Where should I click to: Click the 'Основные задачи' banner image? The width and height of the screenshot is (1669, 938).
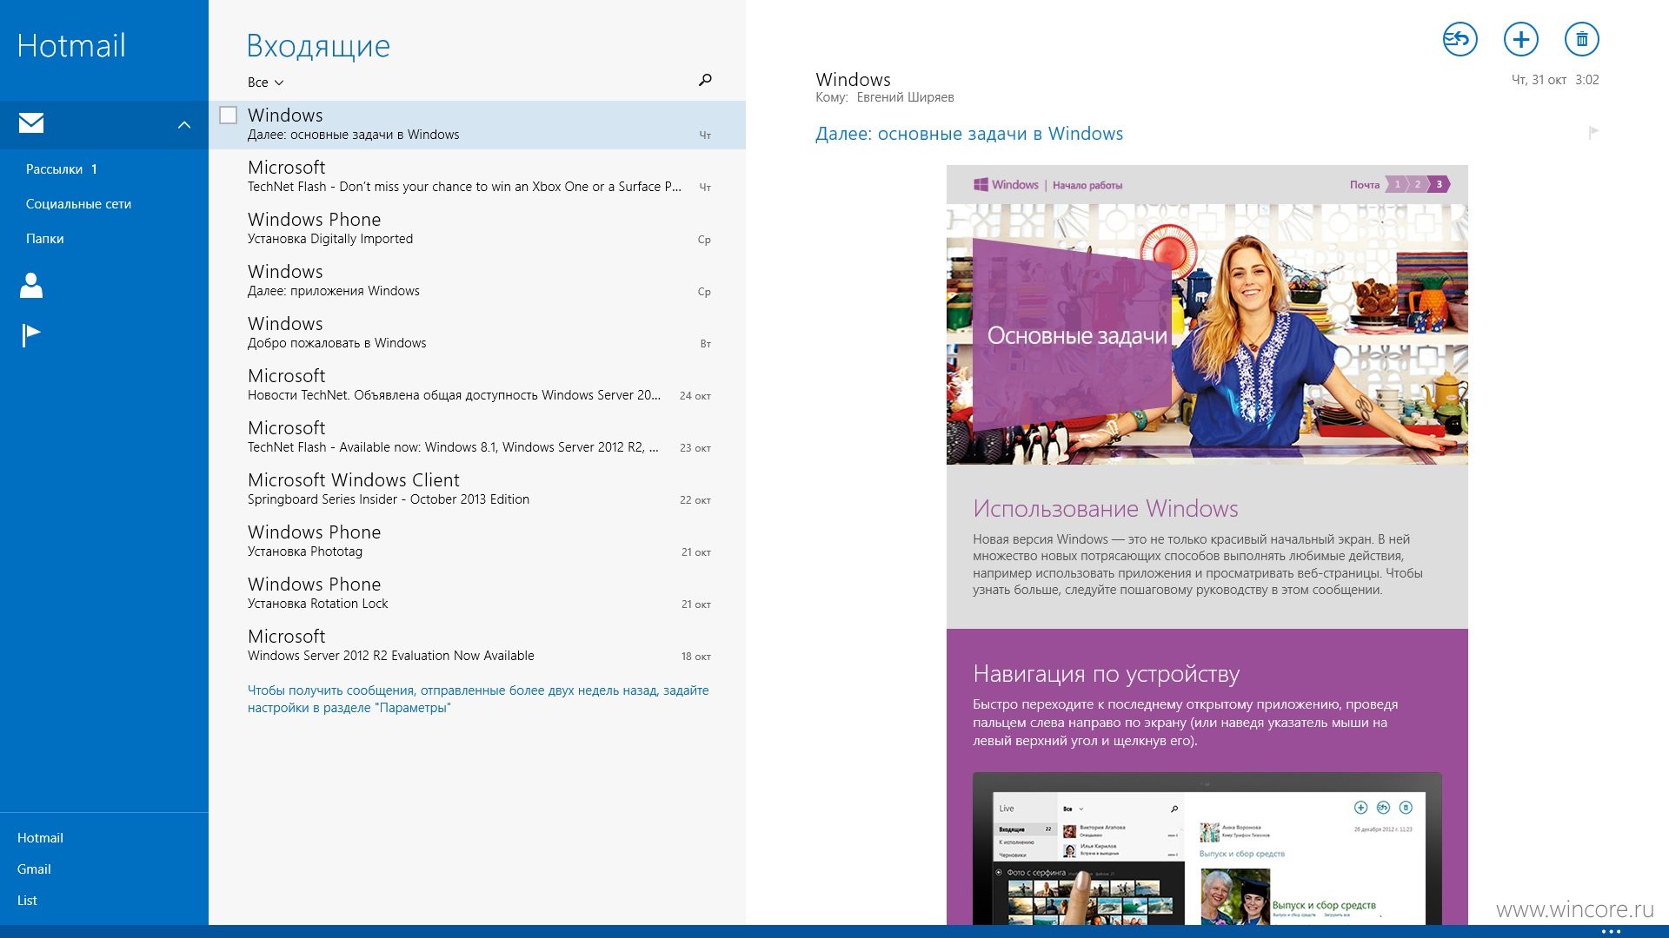pos(1207,334)
